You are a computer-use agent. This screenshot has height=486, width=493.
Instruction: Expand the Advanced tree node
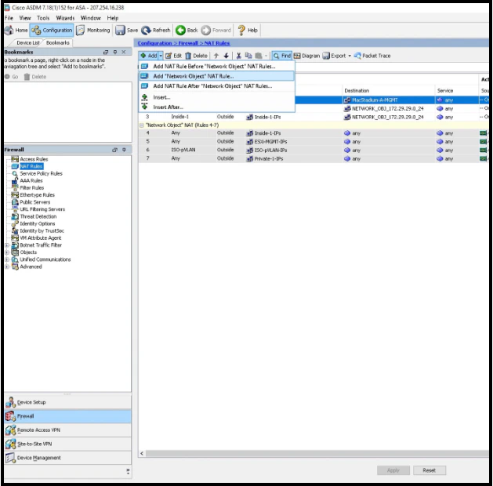7,267
